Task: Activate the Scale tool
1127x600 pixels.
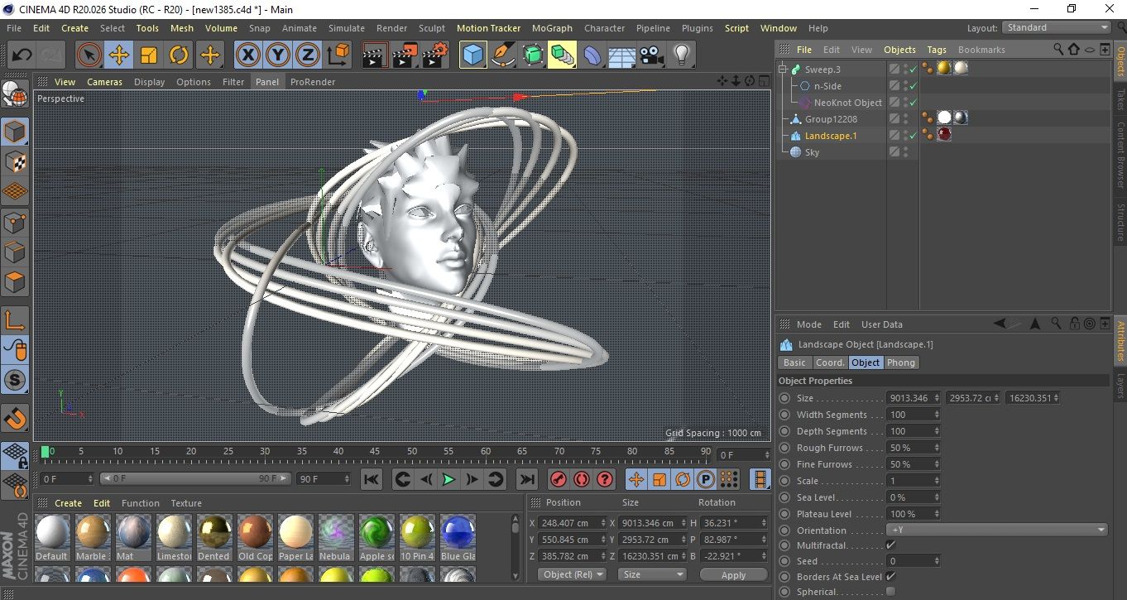Action: pyautogui.click(x=149, y=55)
